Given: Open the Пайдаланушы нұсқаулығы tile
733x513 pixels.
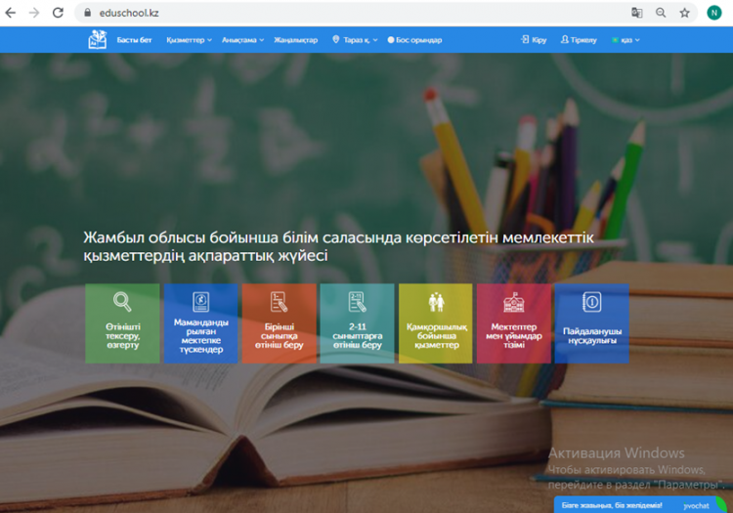Looking at the screenshot, I should coord(592,323).
